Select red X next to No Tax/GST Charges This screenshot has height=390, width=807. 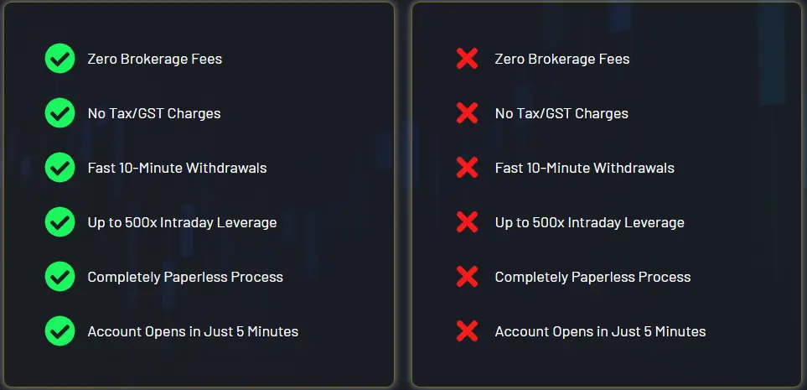[468, 113]
